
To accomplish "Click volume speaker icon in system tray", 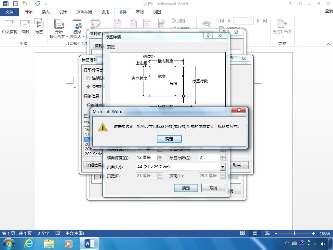I will pos(323,243).
